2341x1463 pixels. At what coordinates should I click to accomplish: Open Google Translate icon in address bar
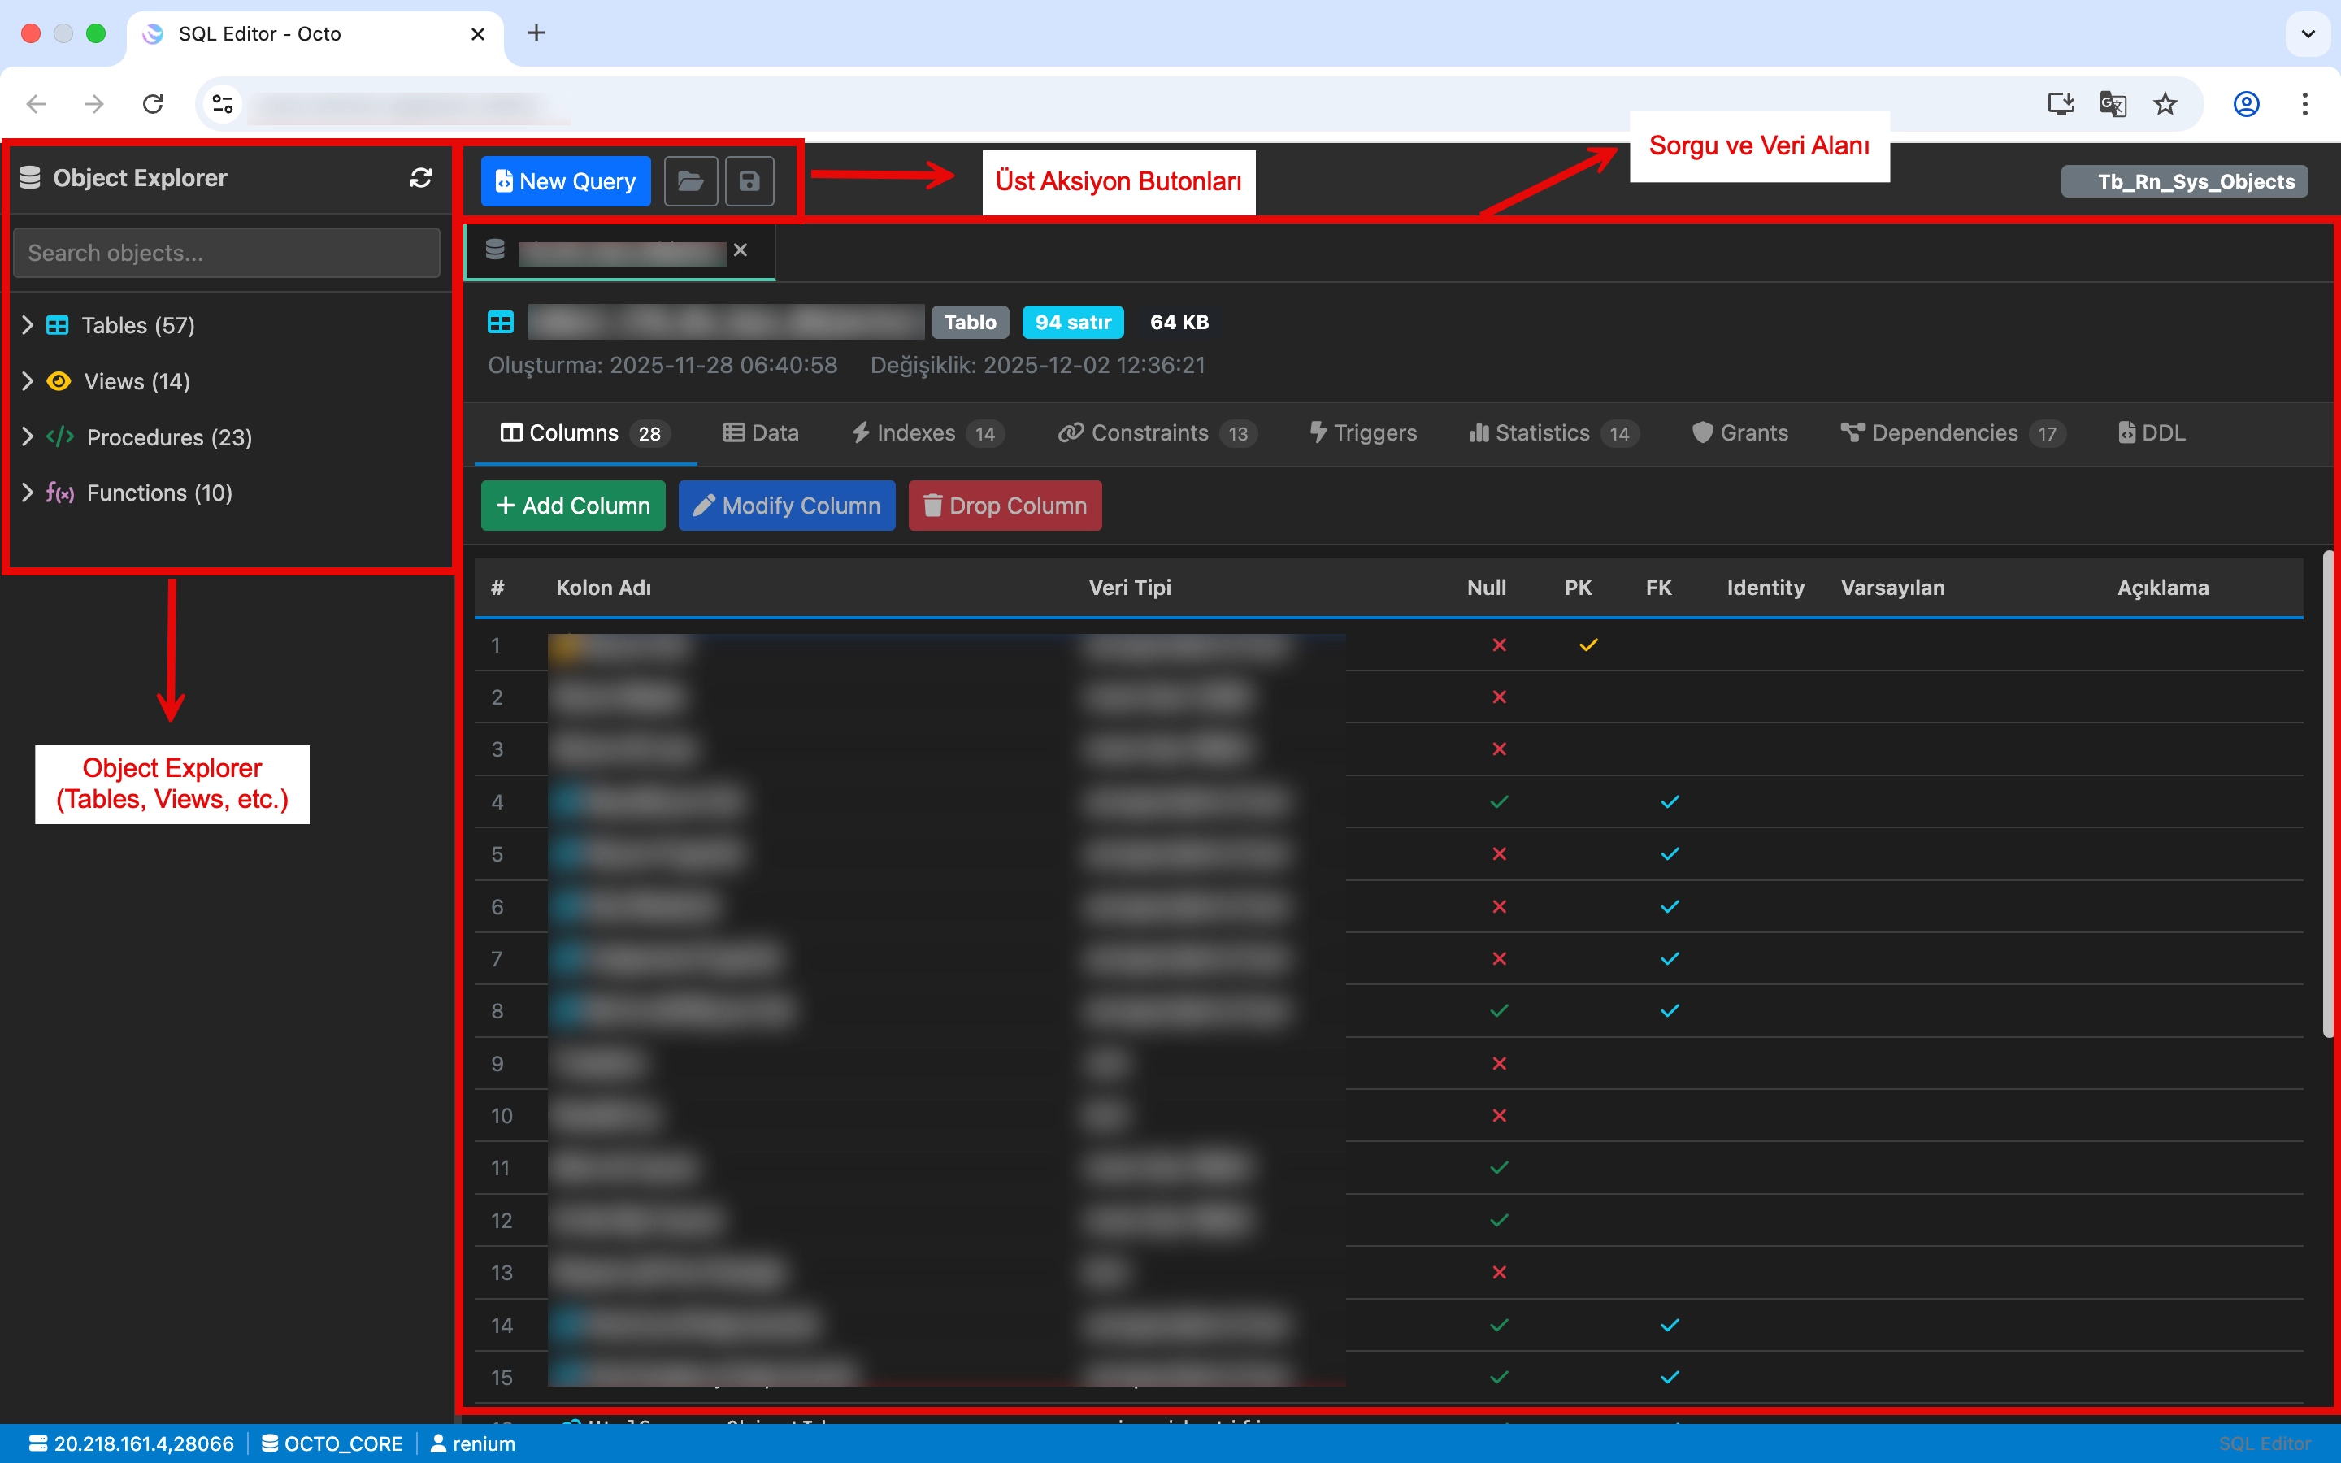point(2113,103)
